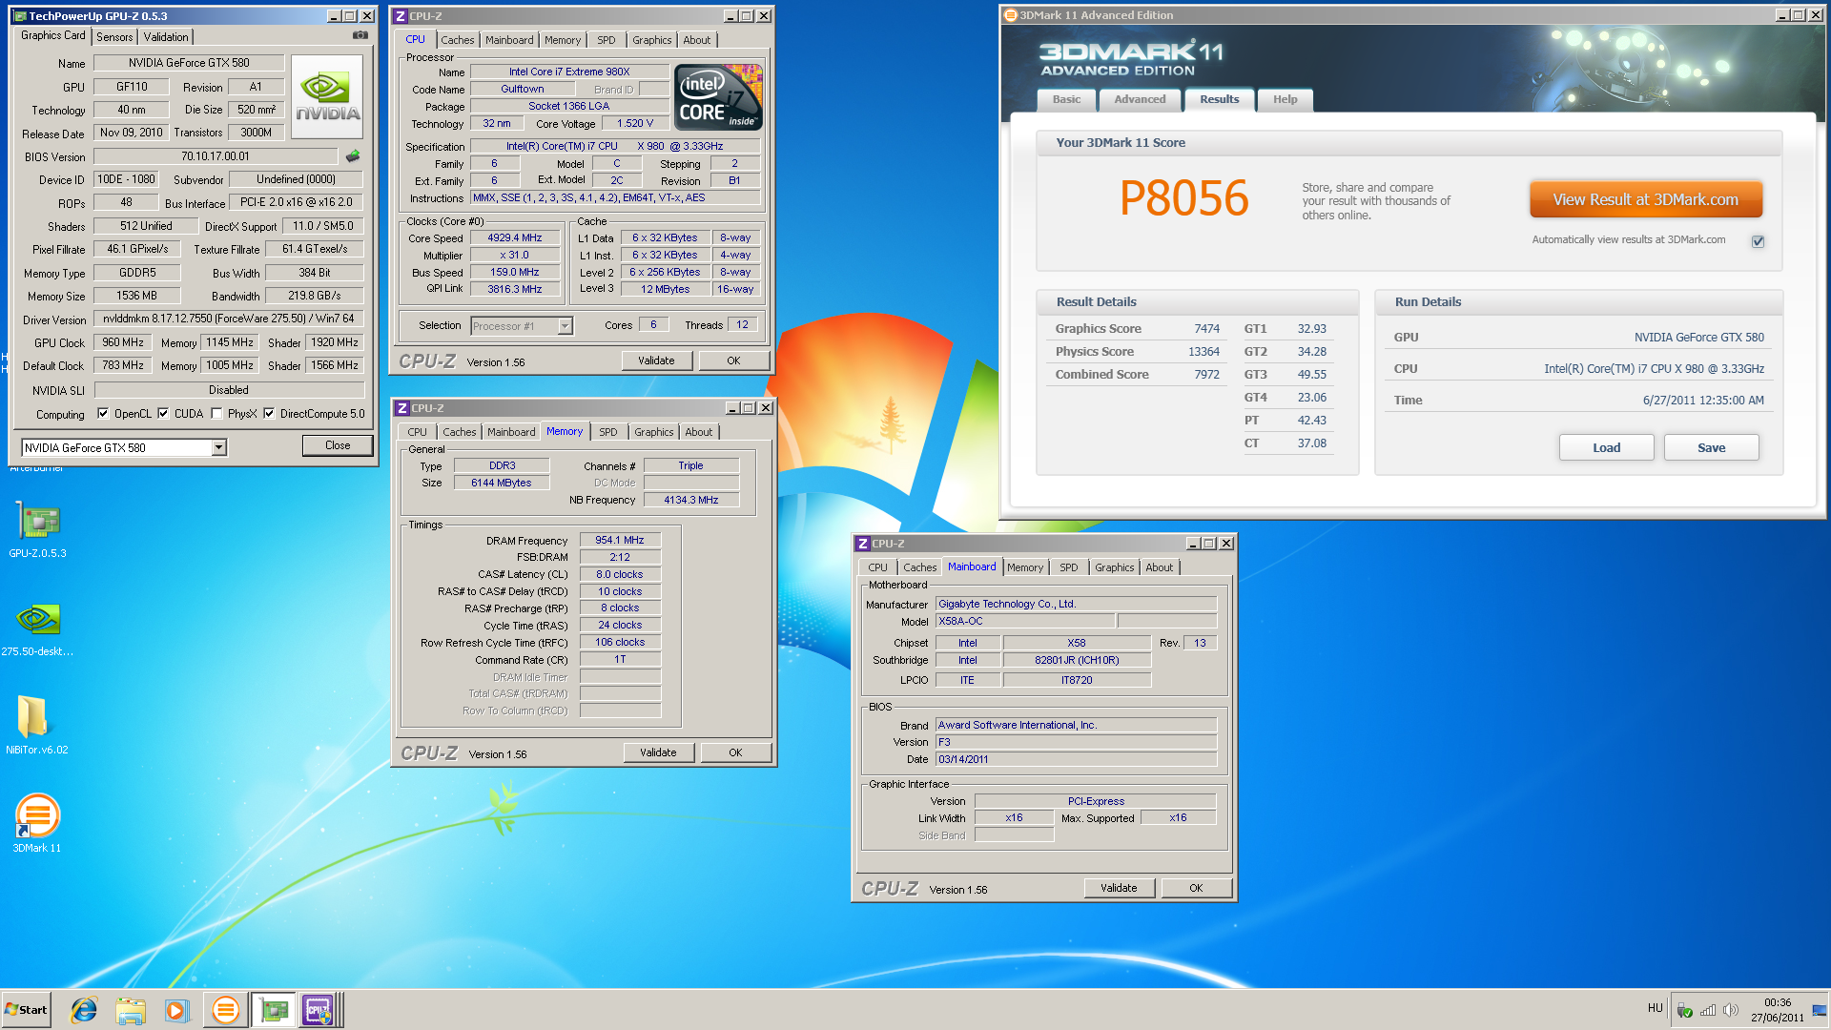This screenshot has height=1030, width=1831.
Task: Click the BIOS version save chip icon
Action: pos(353,155)
